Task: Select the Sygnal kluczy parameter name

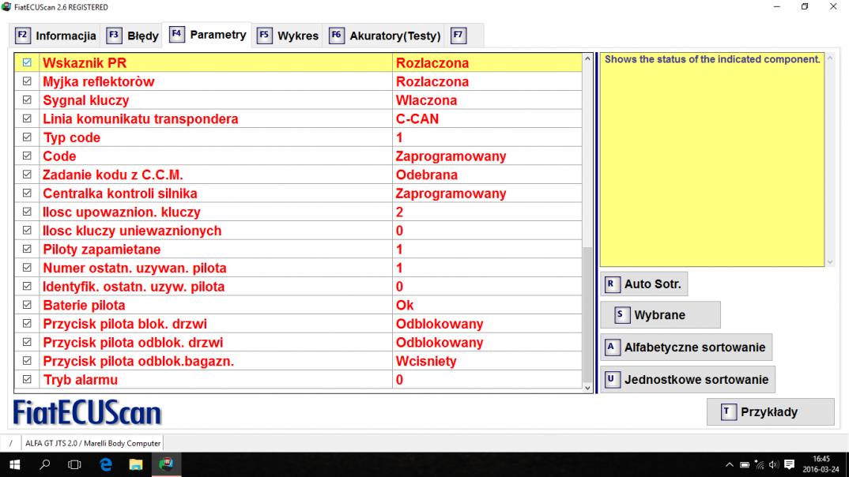Action: point(86,100)
